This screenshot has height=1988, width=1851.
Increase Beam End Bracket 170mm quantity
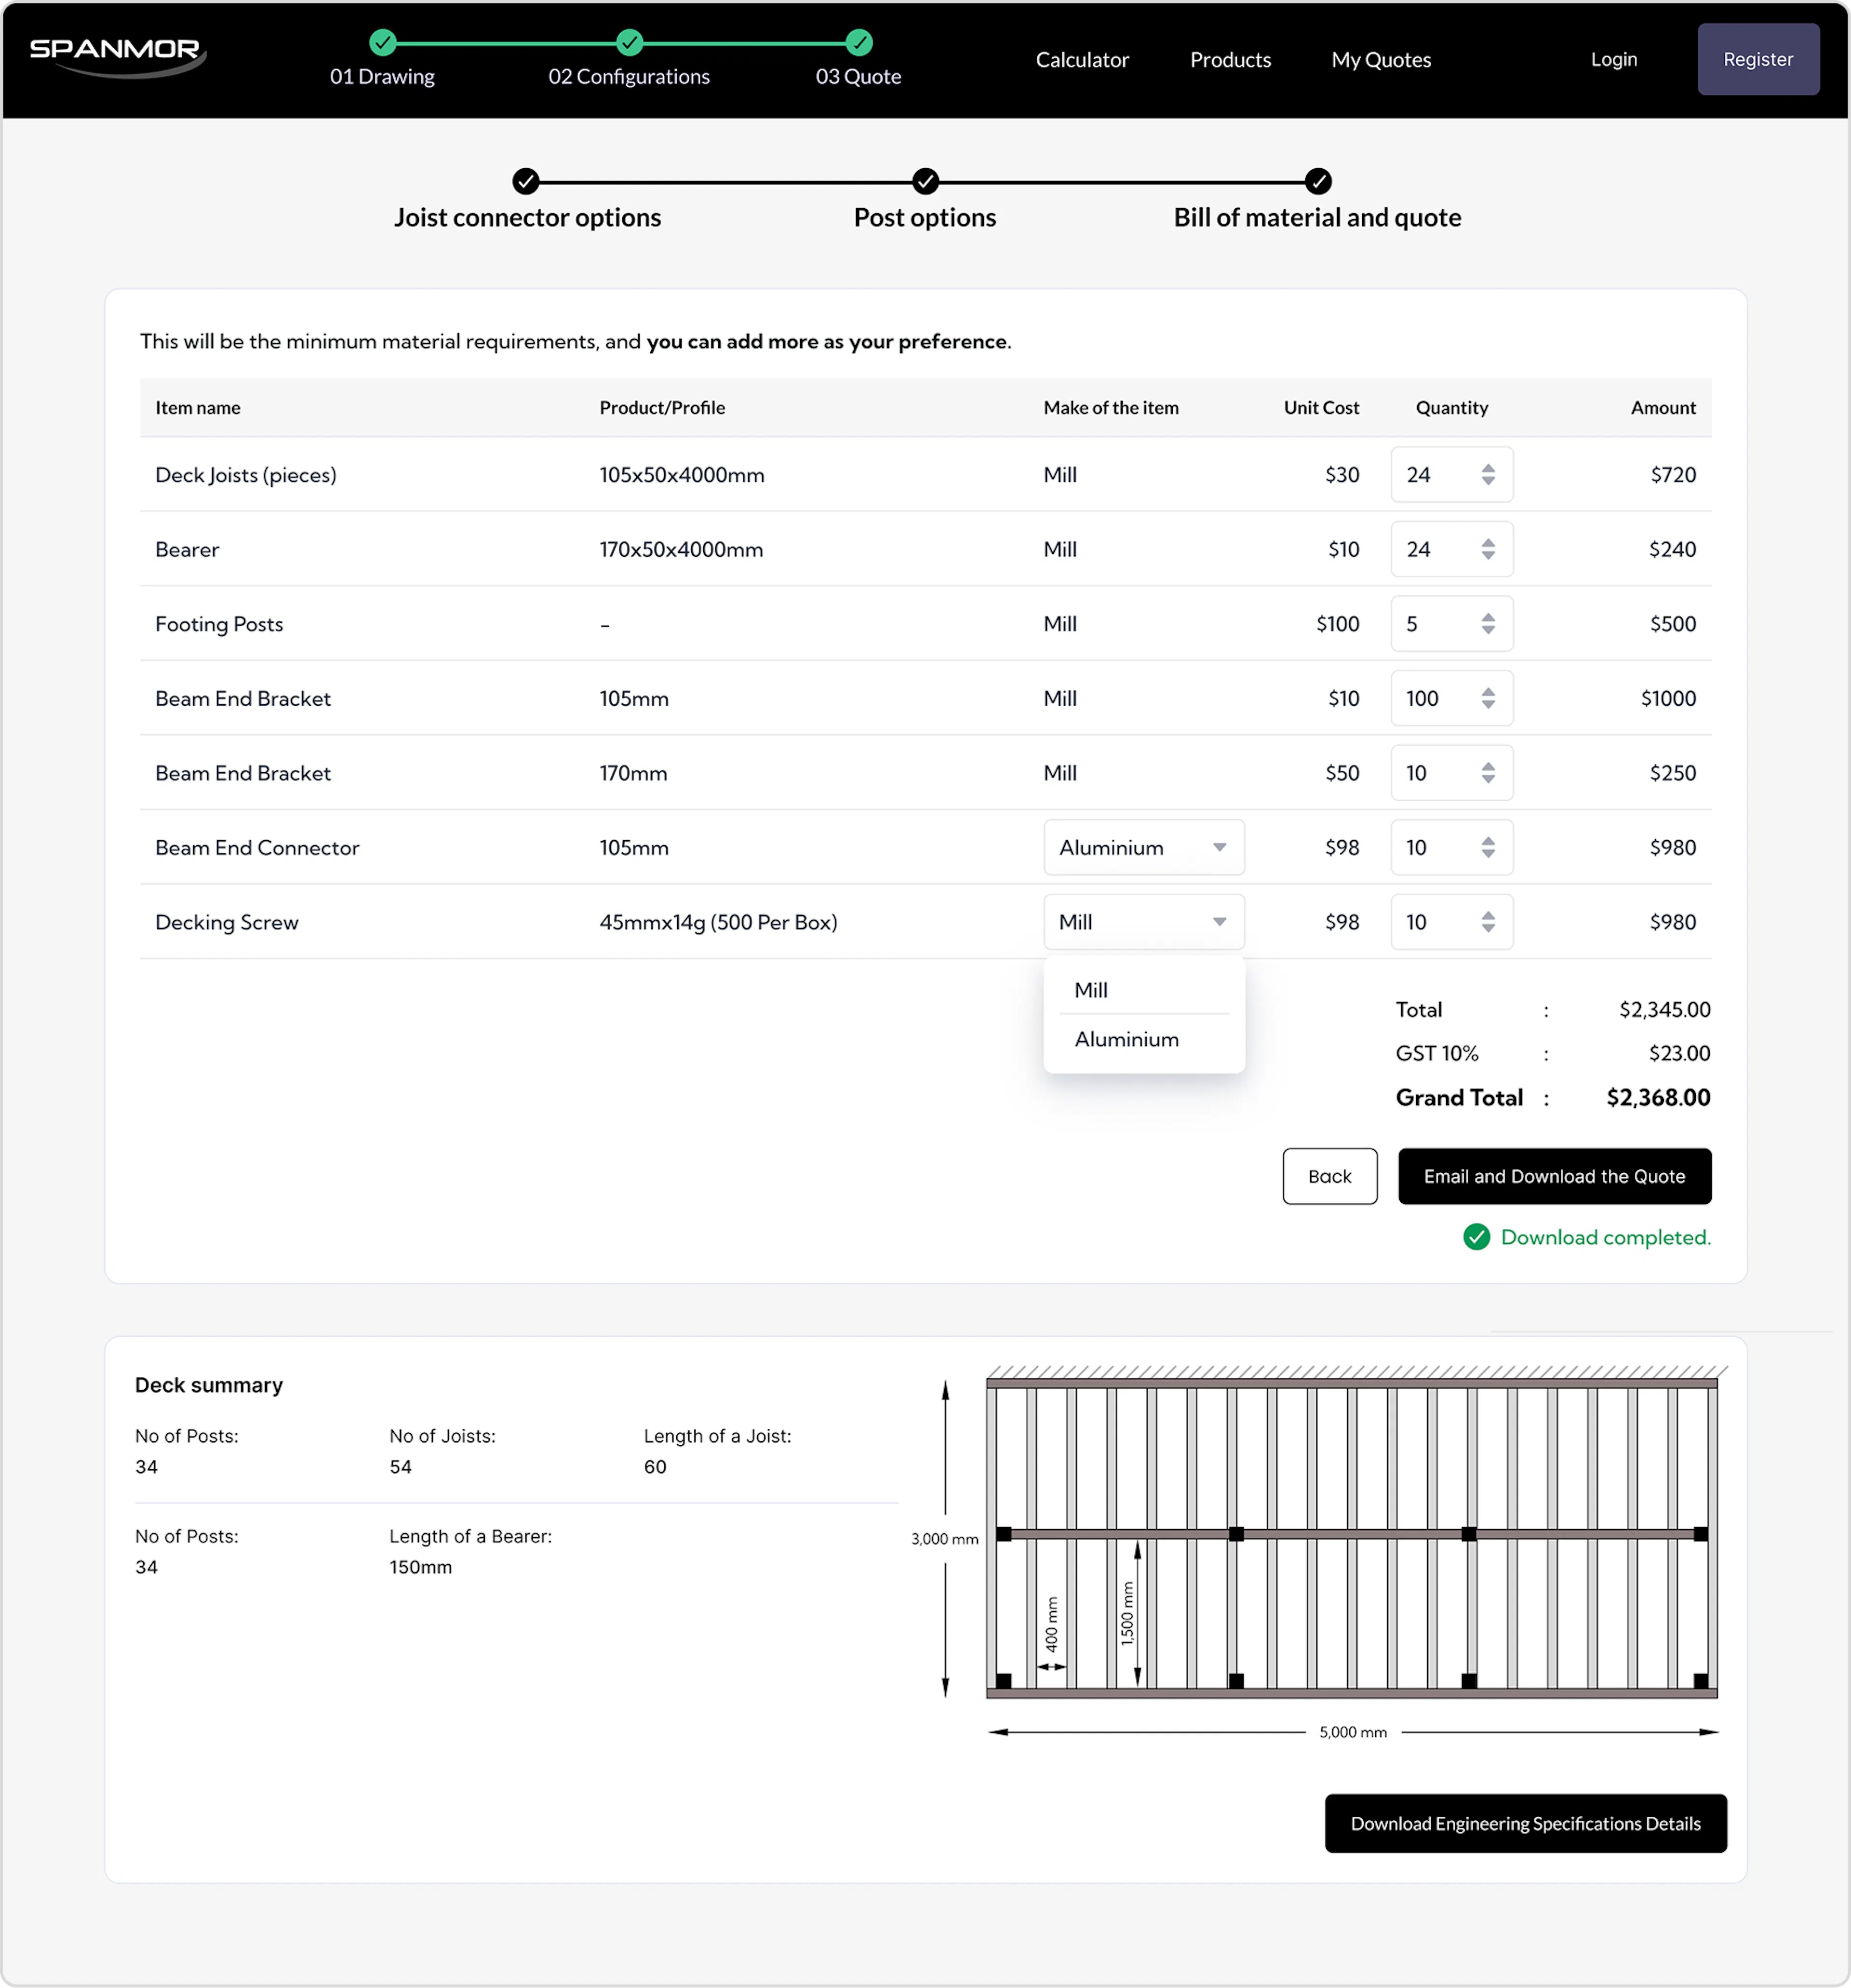point(1488,766)
